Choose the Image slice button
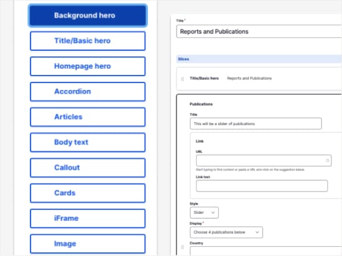Image resolution: width=342 pixels, height=256 pixels. [x=88, y=244]
